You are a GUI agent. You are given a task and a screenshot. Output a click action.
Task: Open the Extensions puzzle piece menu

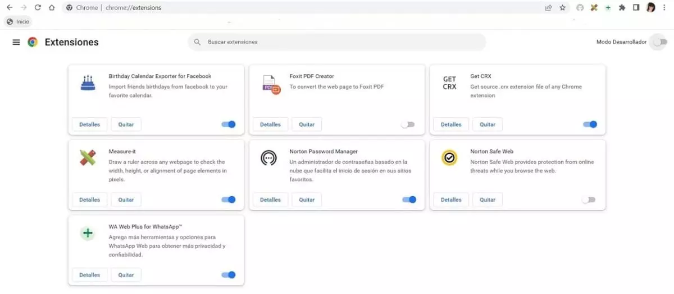[x=622, y=8]
